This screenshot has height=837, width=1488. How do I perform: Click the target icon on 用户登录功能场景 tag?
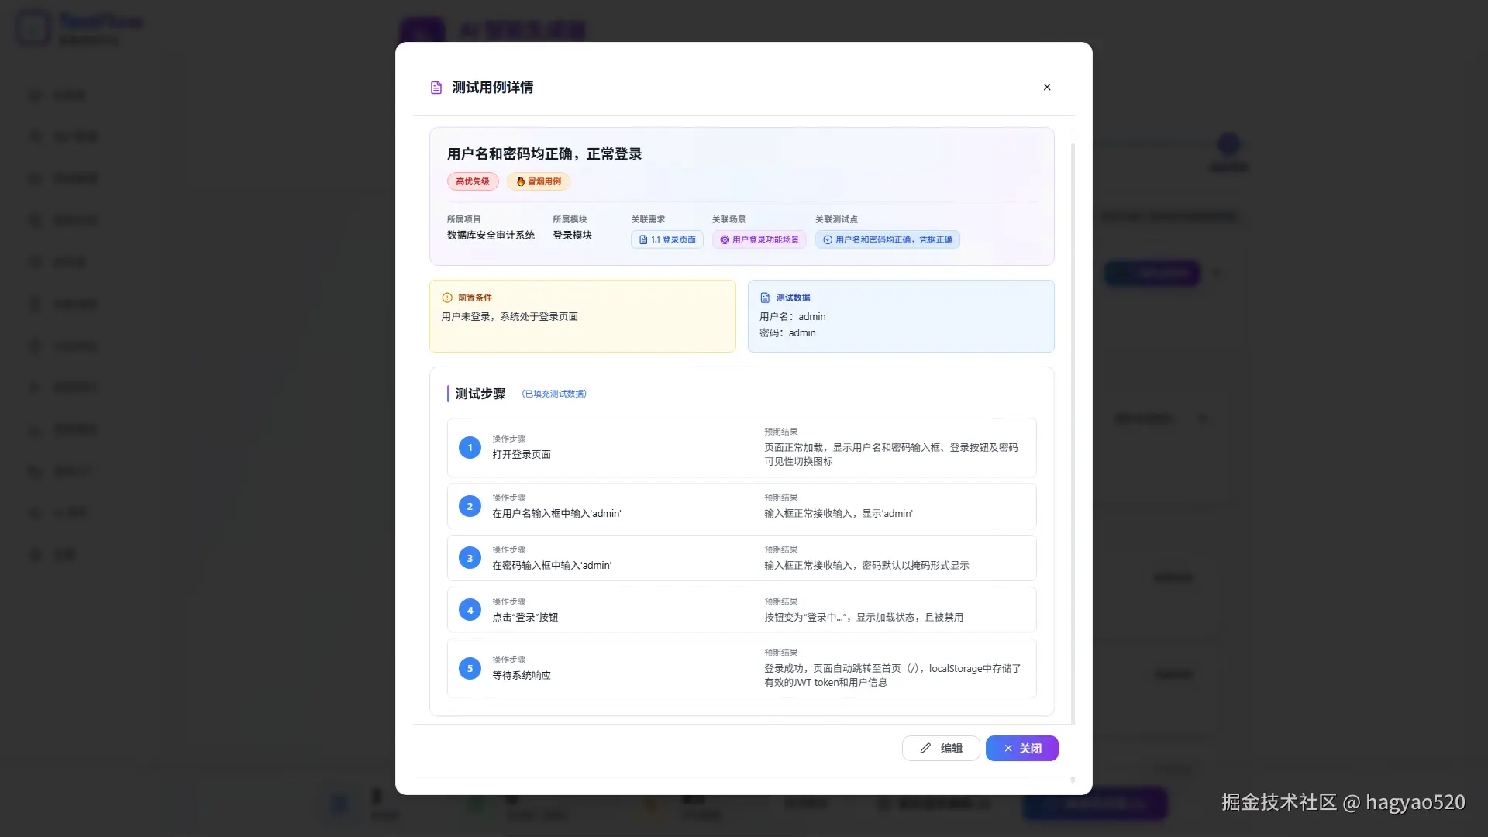tap(724, 239)
